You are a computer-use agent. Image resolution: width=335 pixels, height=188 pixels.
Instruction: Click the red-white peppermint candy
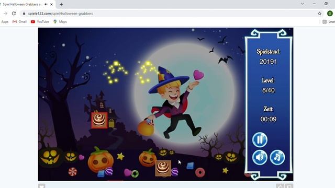pyautogui.click(x=73, y=172)
